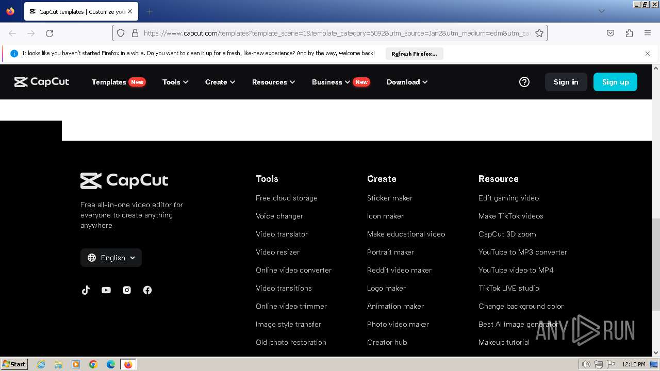This screenshot has height=371, width=660.
Task: Reload the page with refresh icon
Action: tap(49, 33)
